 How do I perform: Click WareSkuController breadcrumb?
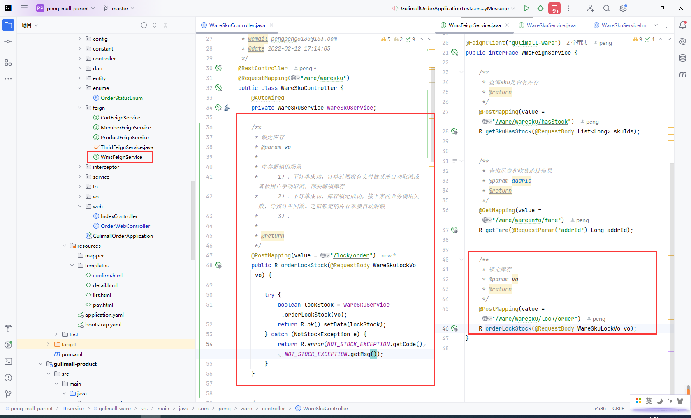[x=322, y=408]
